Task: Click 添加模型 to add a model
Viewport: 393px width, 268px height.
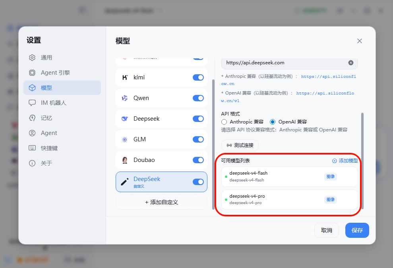Action: (345, 161)
